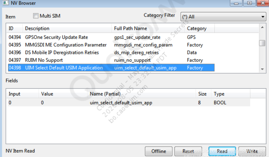This screenshot has width=269, height=157.
Task: Click the Full Path Name column header
Action: 148,28
